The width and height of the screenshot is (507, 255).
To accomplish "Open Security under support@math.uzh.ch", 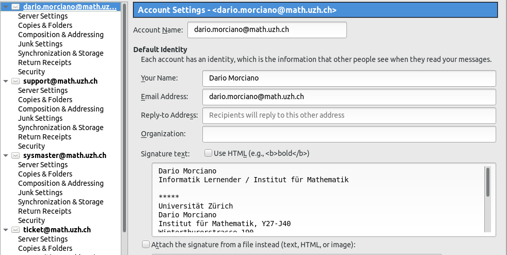I will [31, 146].
